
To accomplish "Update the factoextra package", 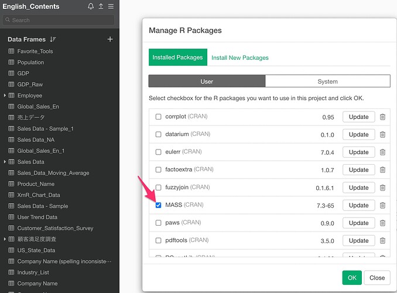I will [358, 170].
